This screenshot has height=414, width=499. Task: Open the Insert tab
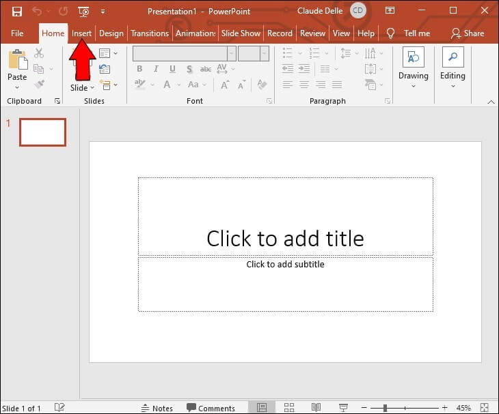click(81, 33)
